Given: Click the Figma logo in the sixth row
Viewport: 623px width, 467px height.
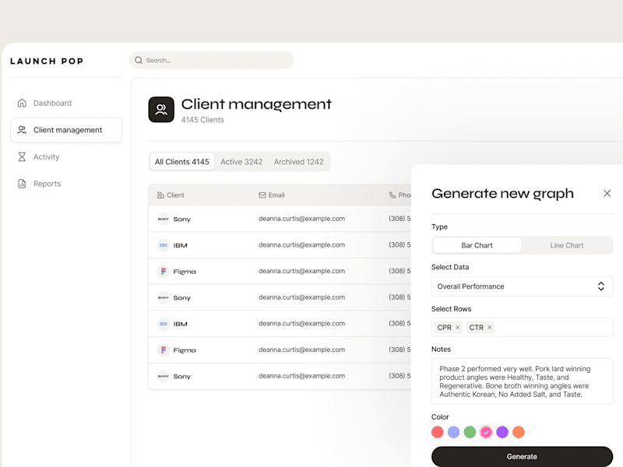Looking at the screenshot, I should 164,349.
